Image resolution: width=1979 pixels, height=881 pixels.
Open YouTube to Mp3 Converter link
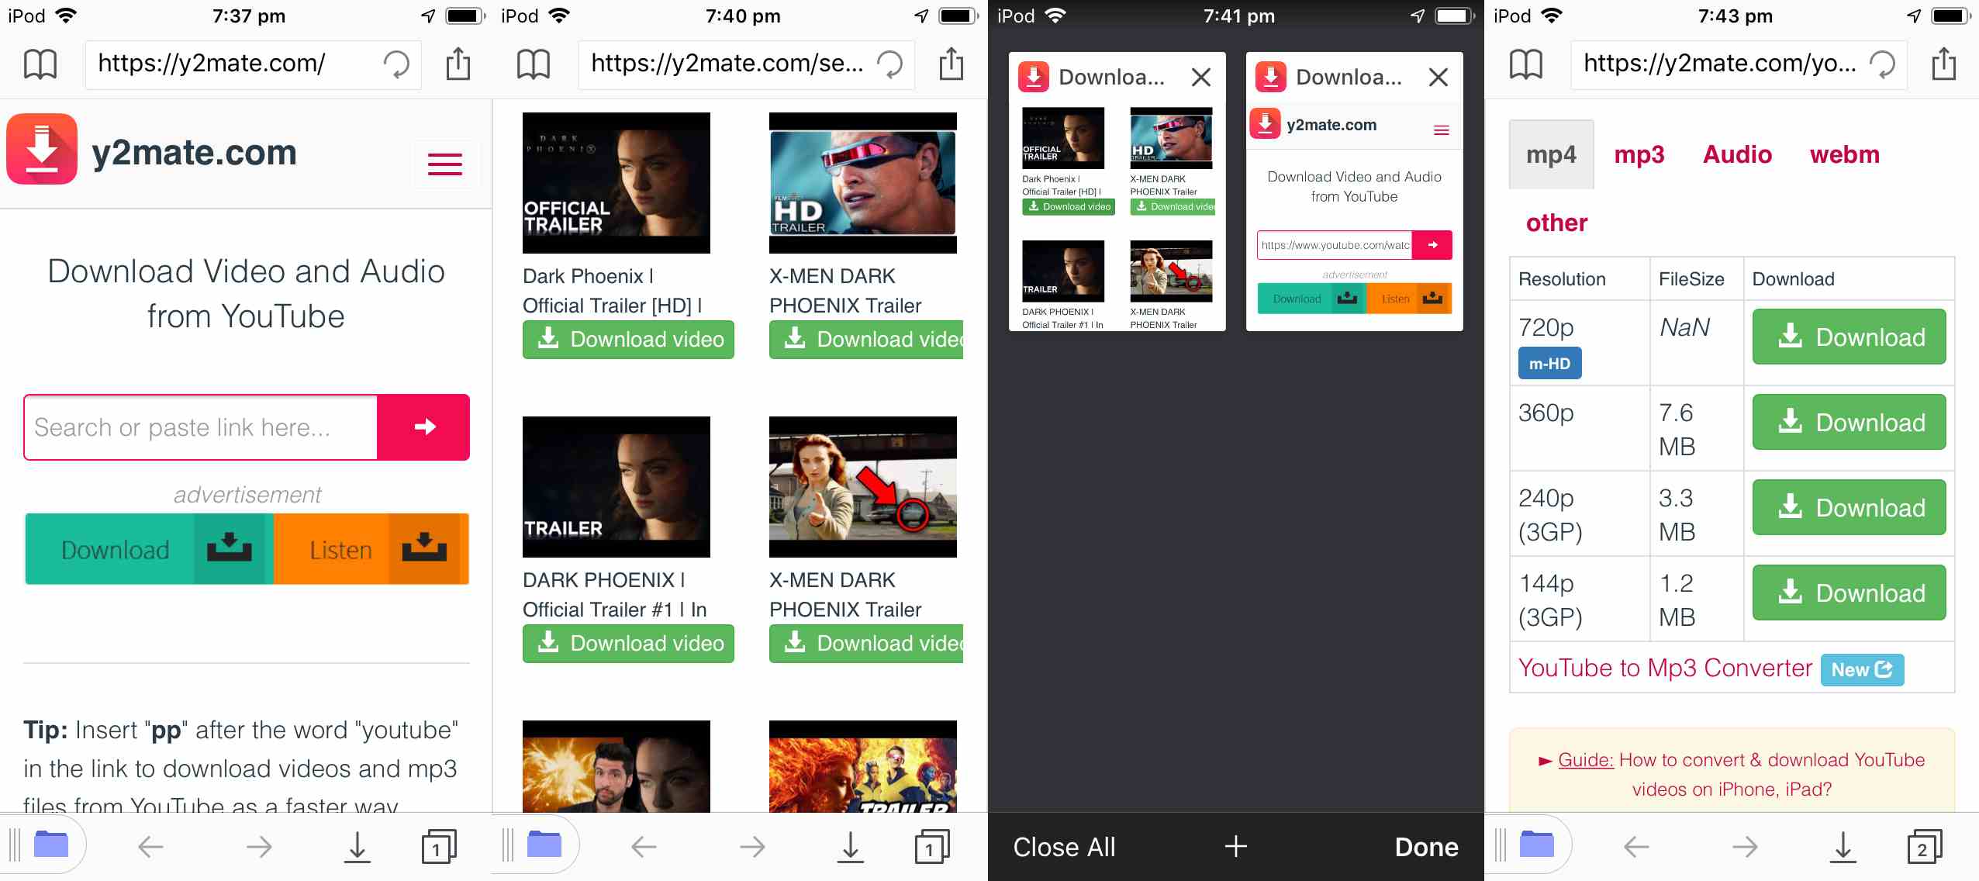point(1665,668)
